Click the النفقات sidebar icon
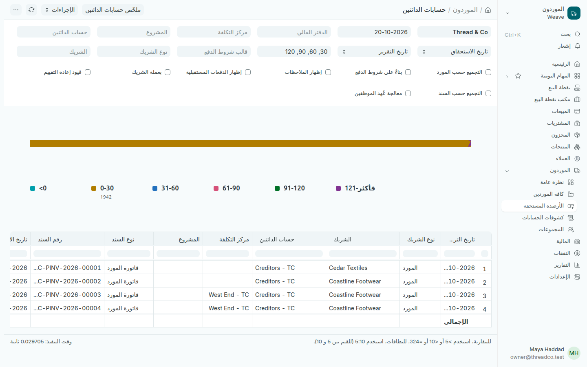The width and height of the screenshot is (587, 367). [577, 253]
